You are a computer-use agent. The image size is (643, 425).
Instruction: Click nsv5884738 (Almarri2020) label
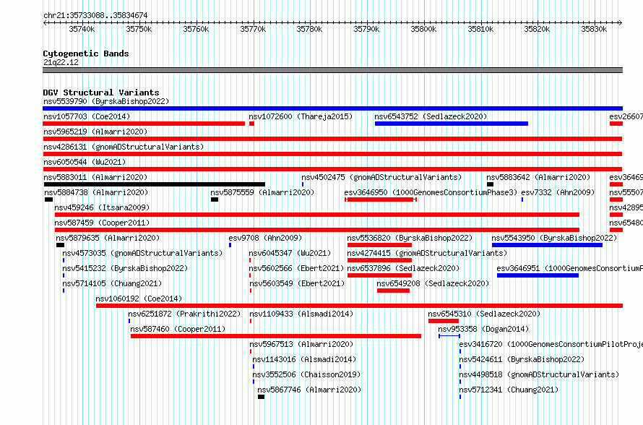[x=96, y=192]
